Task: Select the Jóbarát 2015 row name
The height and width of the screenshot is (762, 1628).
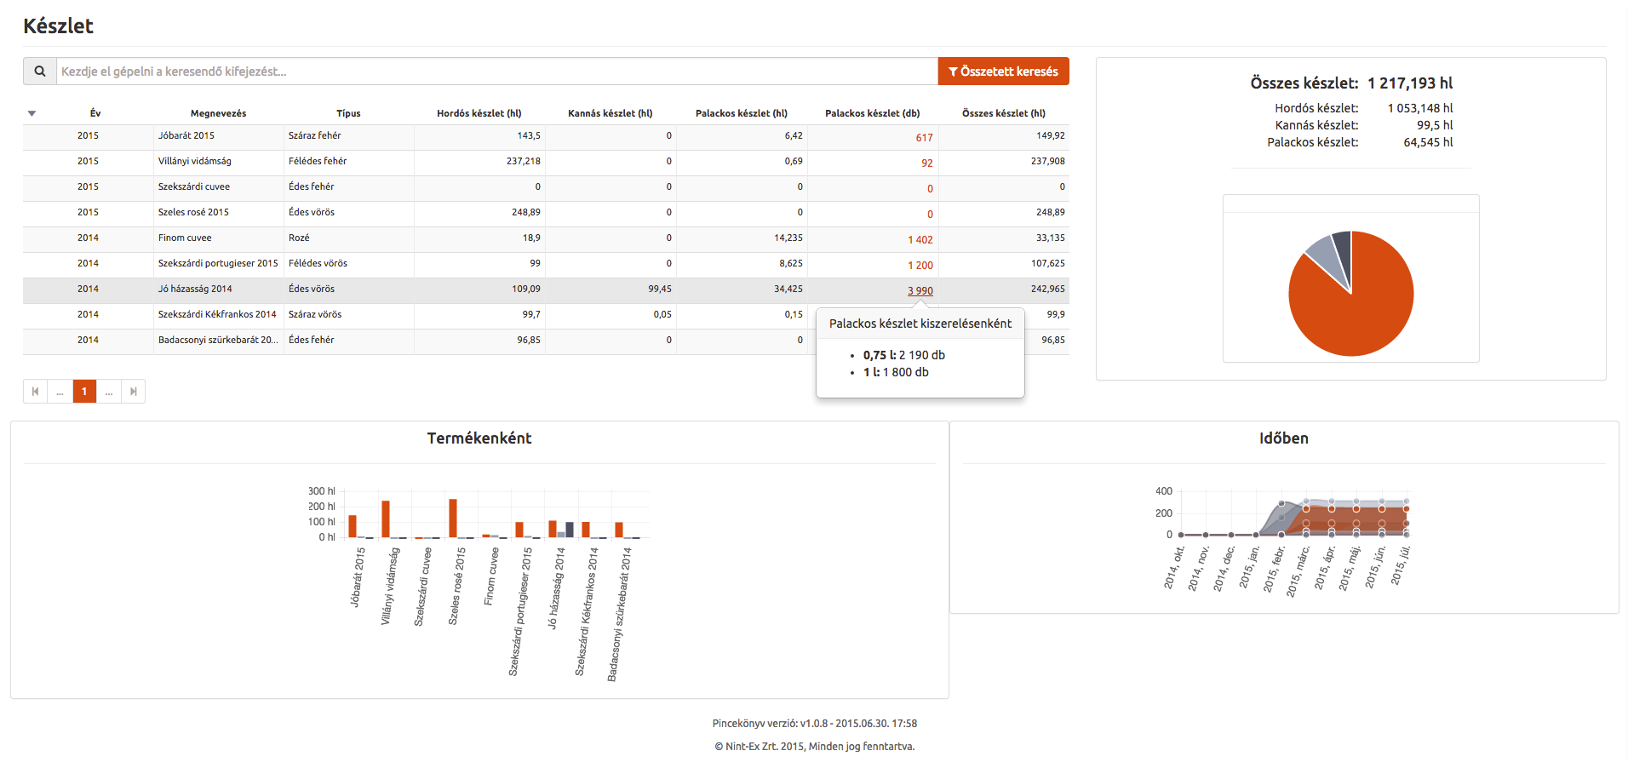Action: [x=186, y=135]
